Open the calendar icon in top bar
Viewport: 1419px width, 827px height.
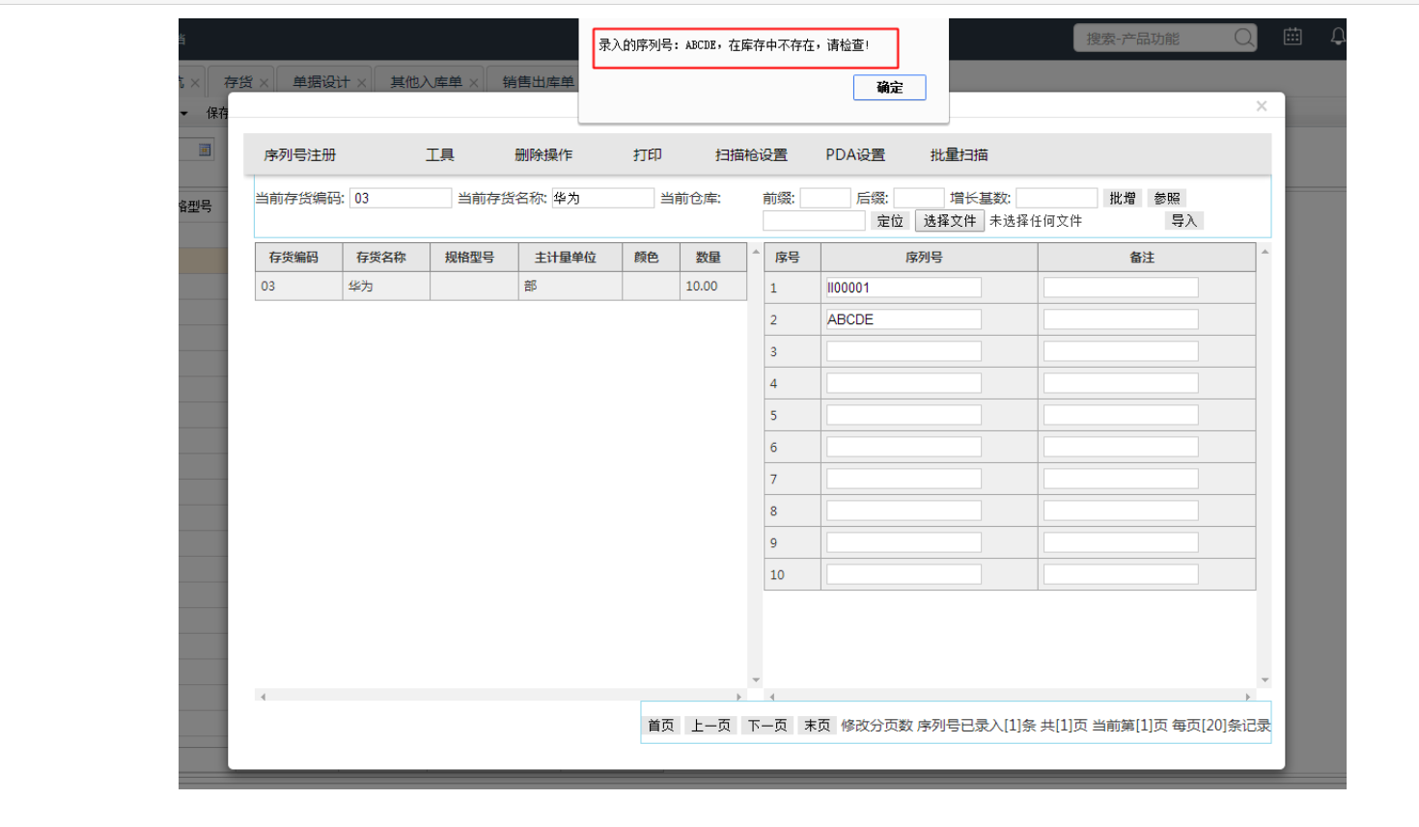tap(1293, 37)
